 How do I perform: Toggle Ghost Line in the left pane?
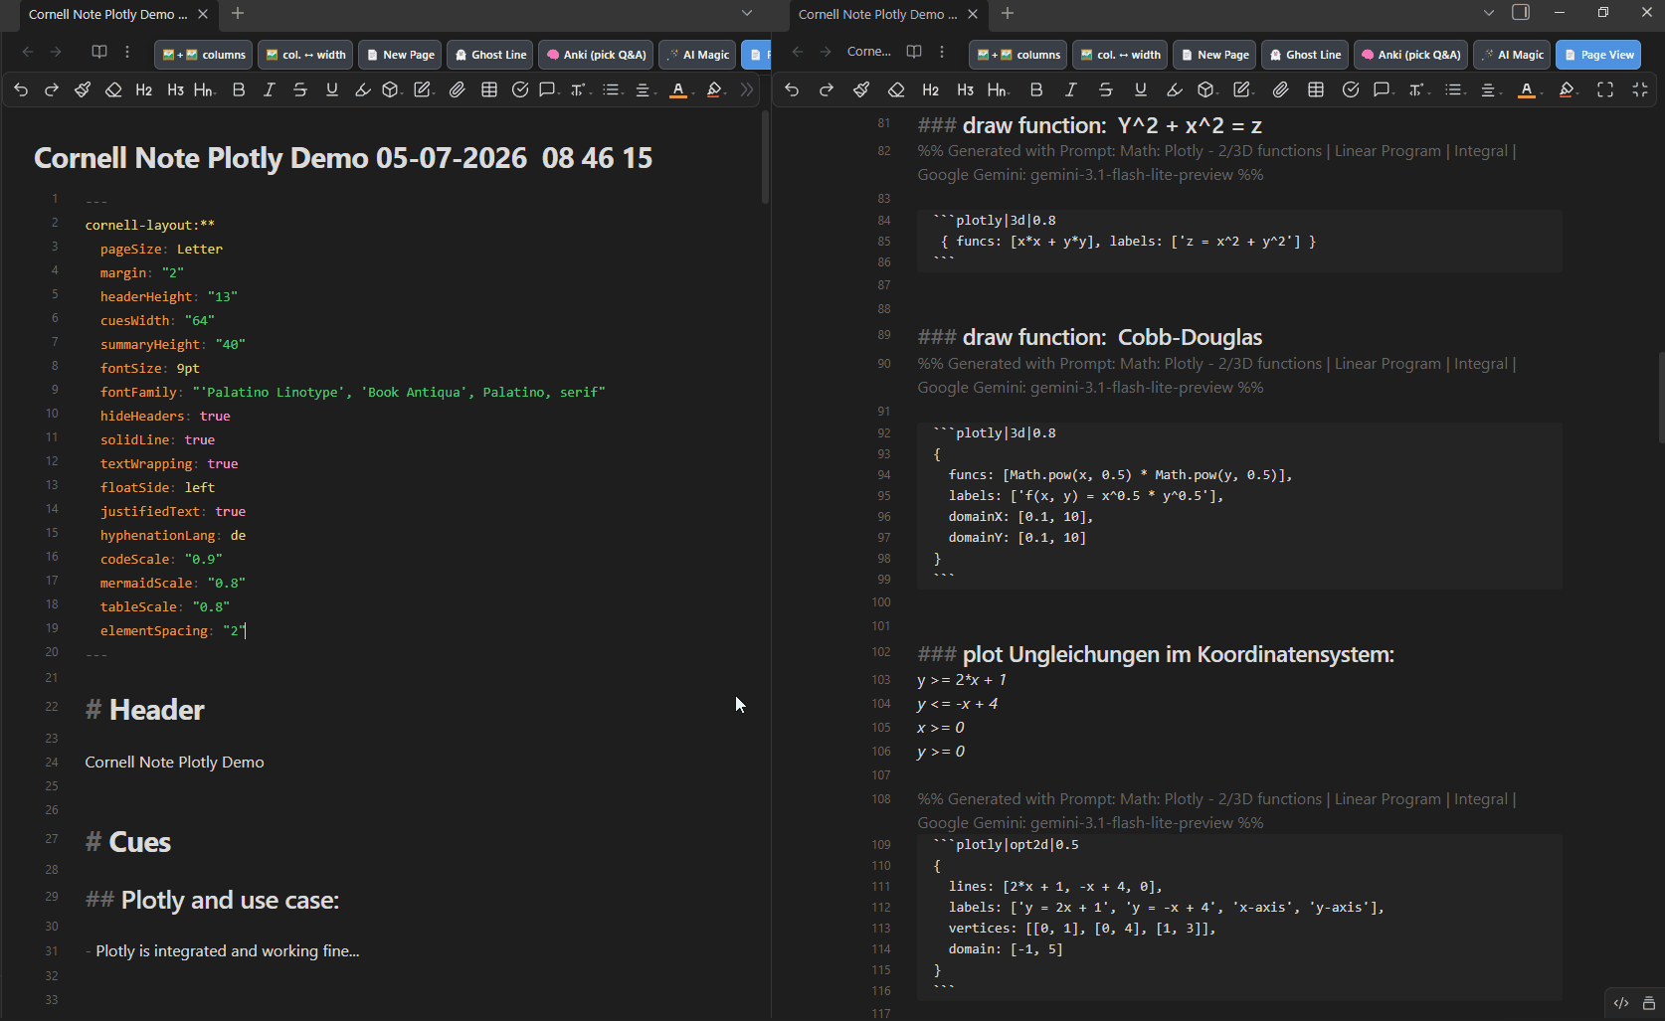(x=490, y=55)
